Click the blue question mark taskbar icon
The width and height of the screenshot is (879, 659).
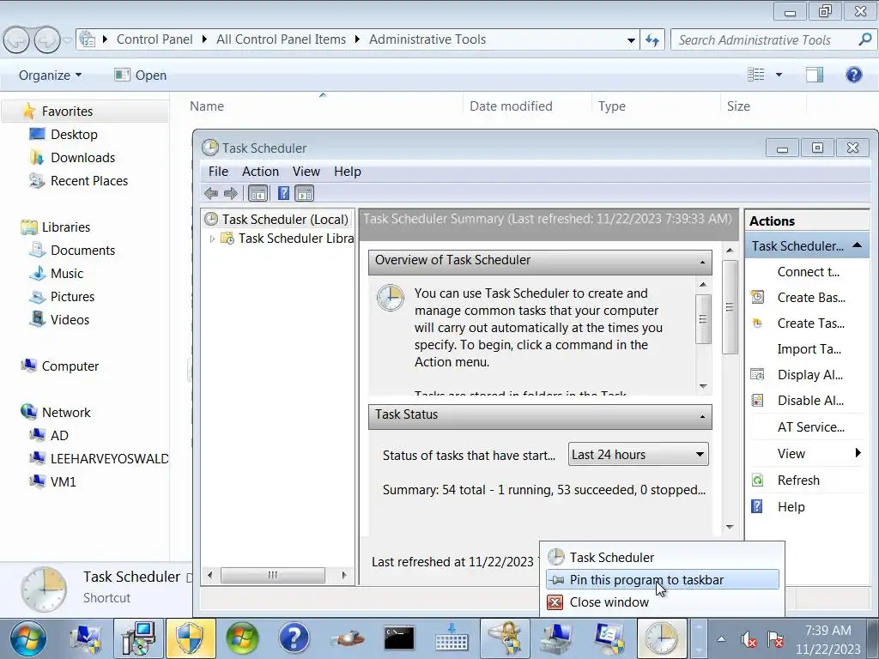pos(294,638)
